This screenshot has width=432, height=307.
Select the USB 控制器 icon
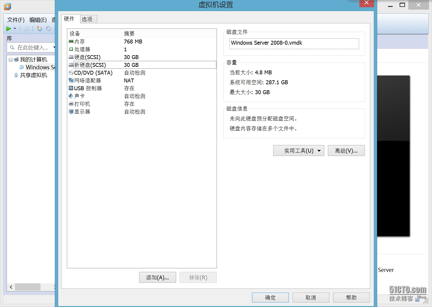(x=71, y=88)
